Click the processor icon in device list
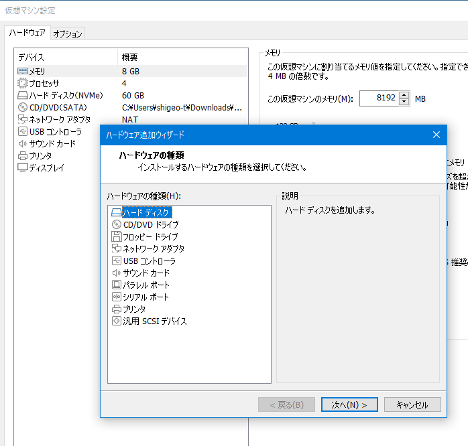This screenshot has width=468, height=446. coord(23,83)
